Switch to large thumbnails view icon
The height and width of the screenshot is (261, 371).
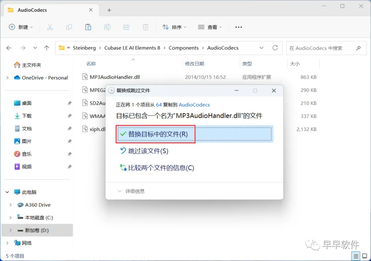pyautogui.click(x=364, y=256)
